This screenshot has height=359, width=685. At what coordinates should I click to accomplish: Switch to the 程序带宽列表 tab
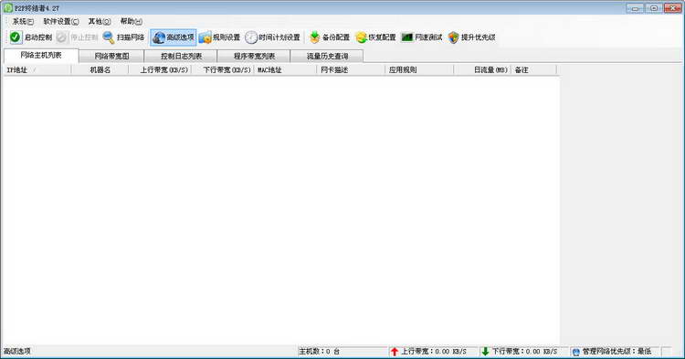point(254,57)
